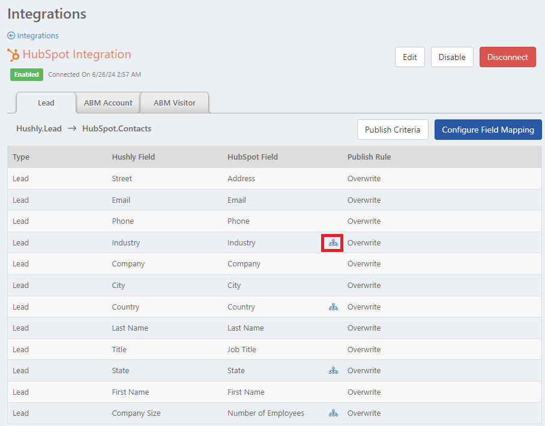
Task: Open value mapping icon in Industry row
Action: (x=333, y=243)
